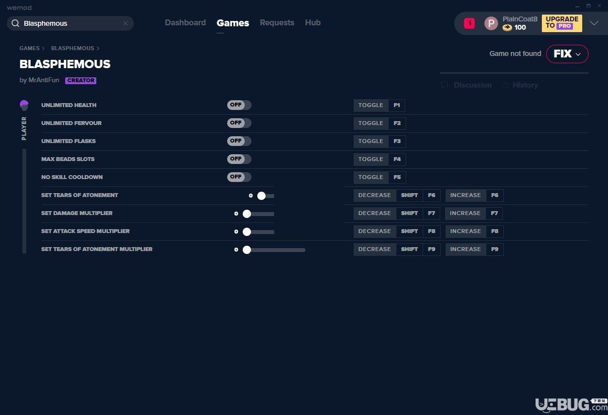
Task: Switch to the Hub tab
Action: pos(313,23)
